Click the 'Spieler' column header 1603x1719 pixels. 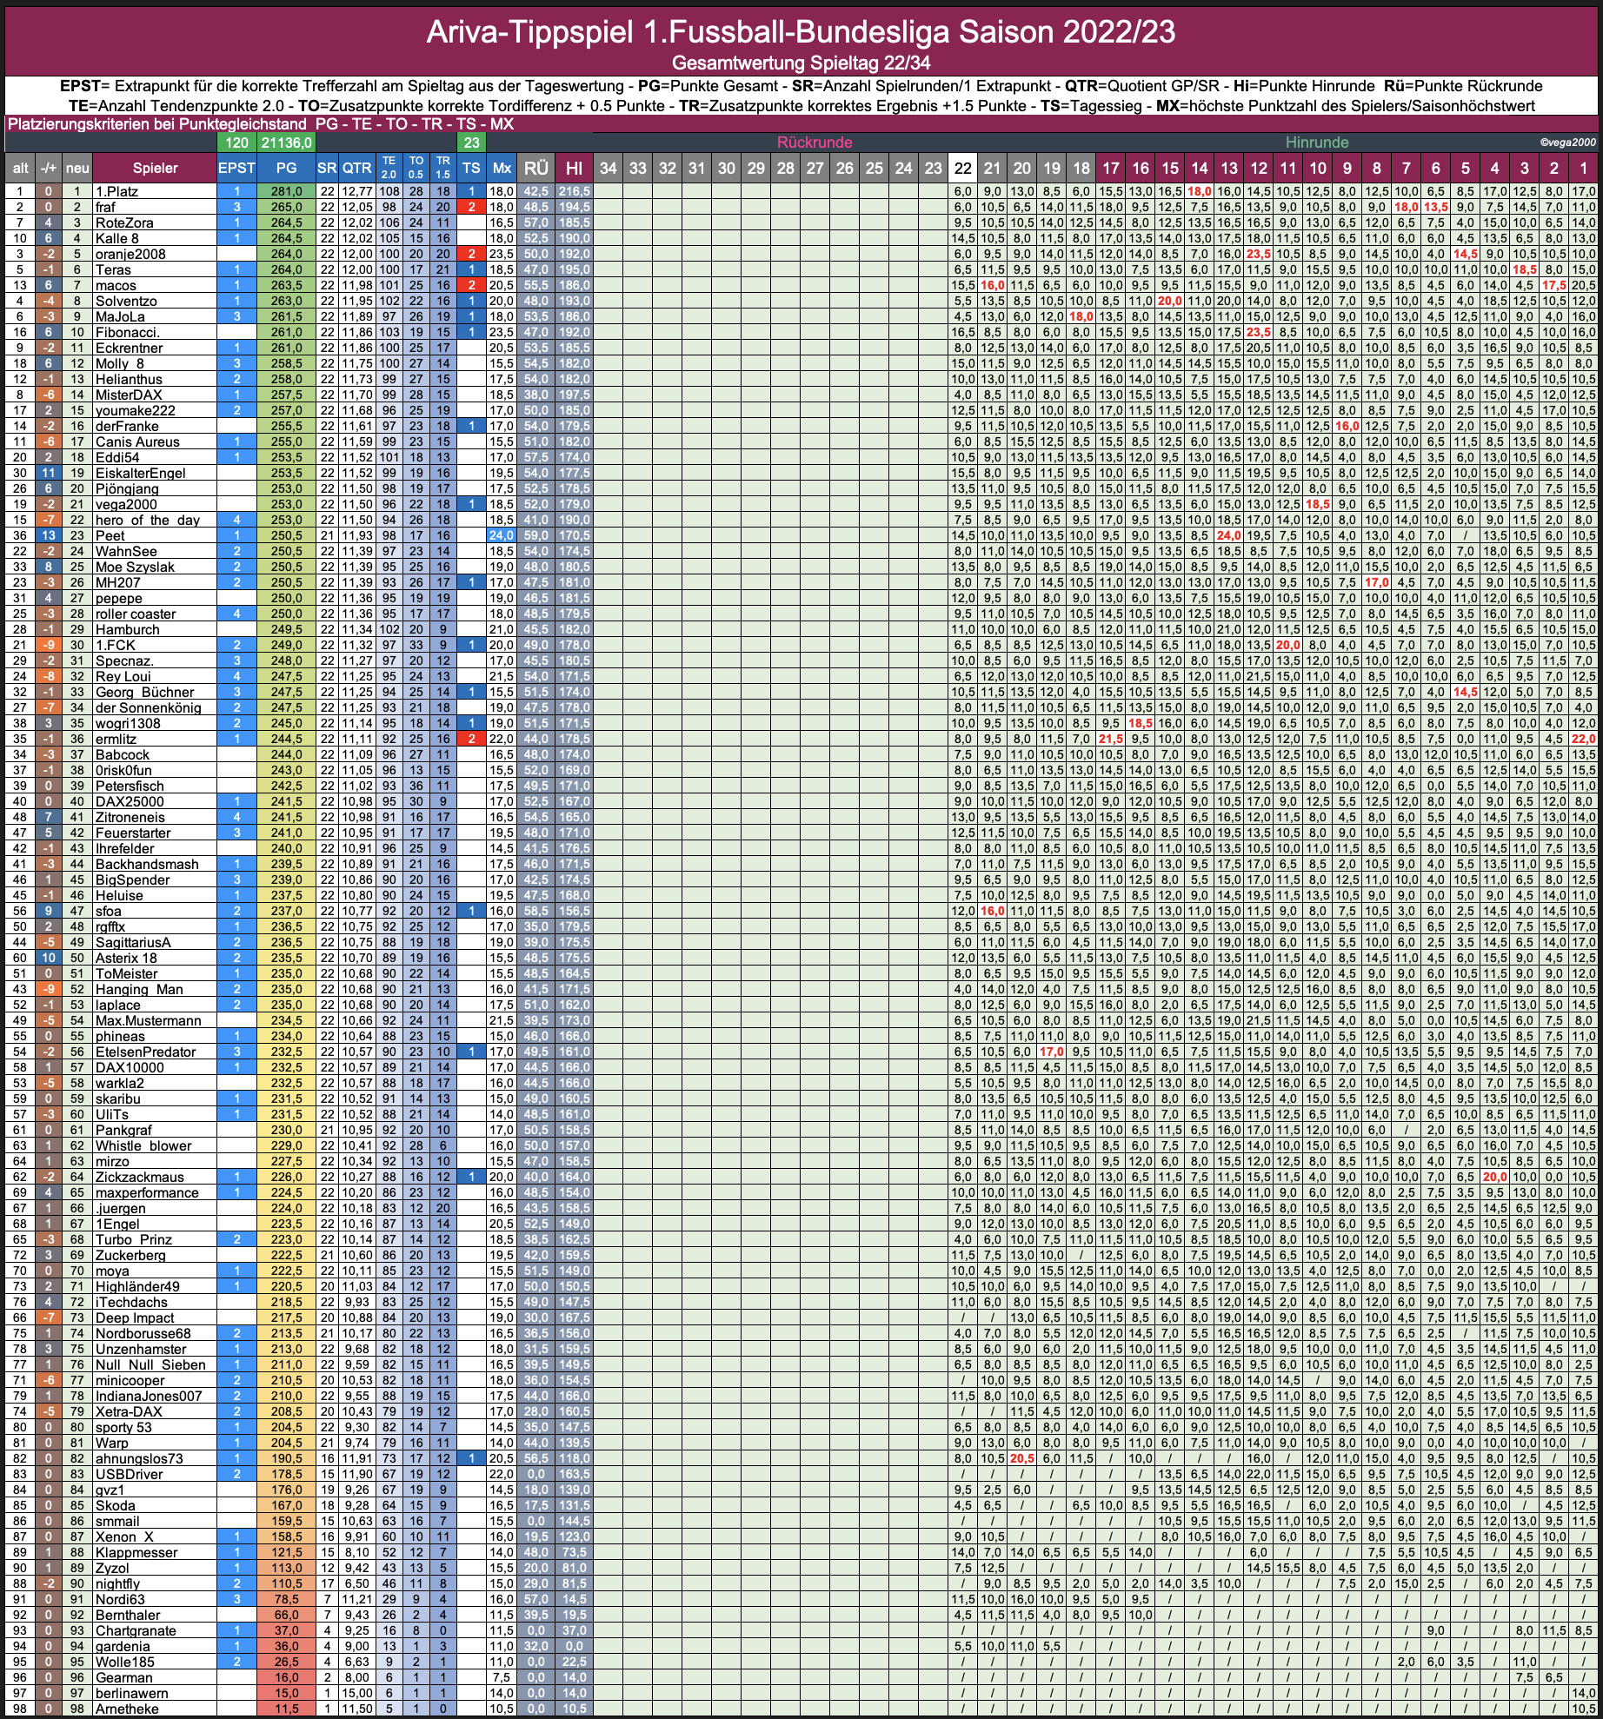tap(155, 169)
